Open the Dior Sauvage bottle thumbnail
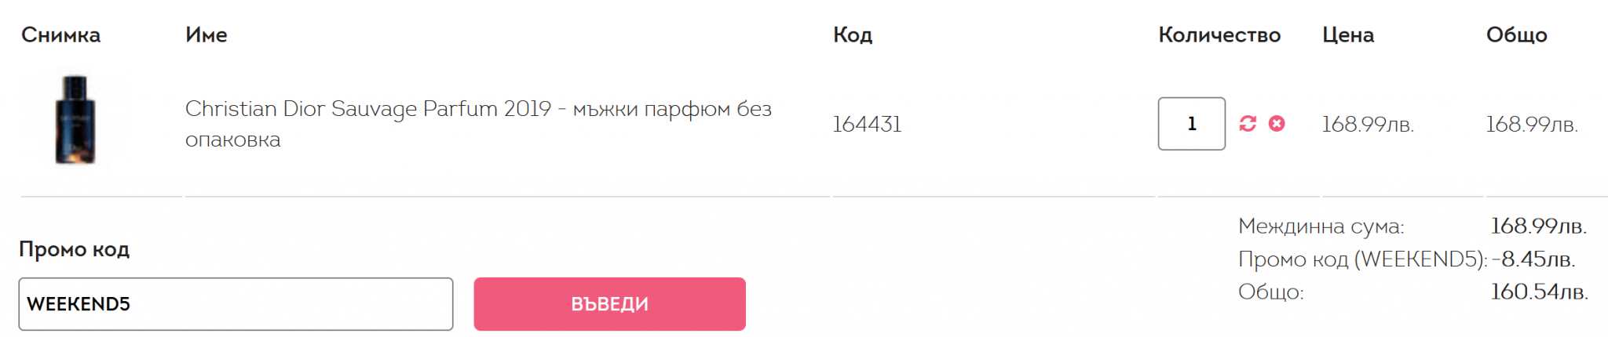This screenshot has height=337, width=1608. (x=75, y=120)
